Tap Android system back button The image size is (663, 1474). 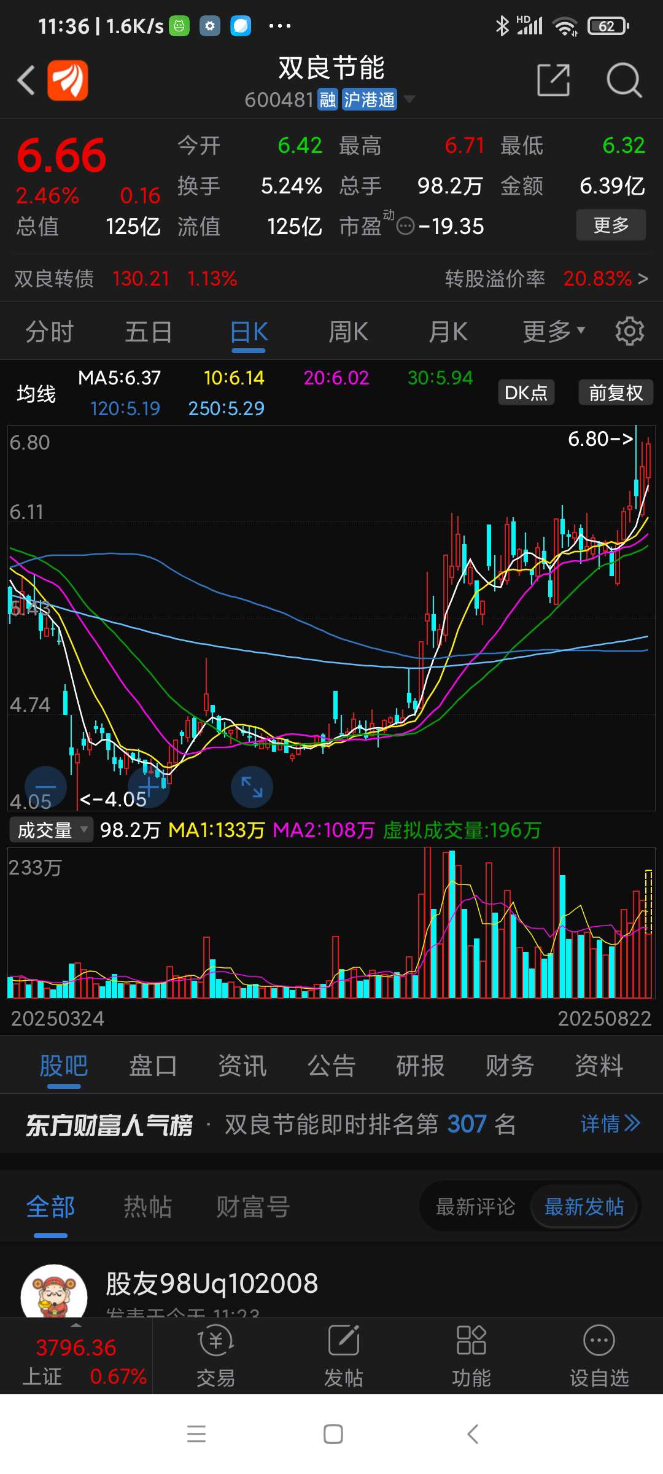[473, 1434]
